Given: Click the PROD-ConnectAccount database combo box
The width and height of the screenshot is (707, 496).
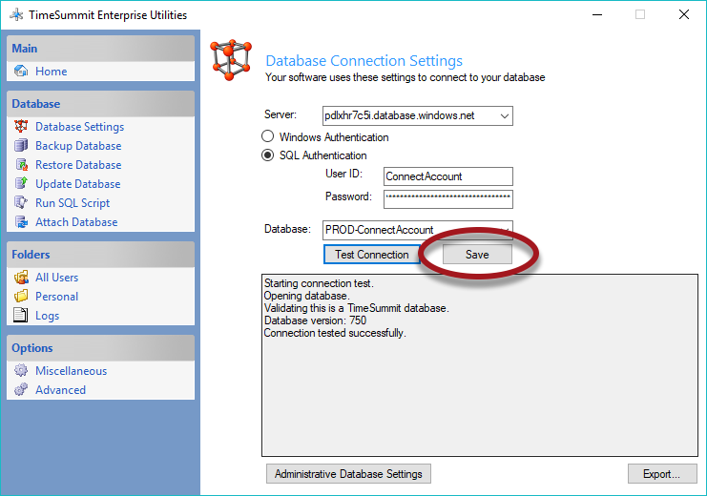Looking at the screenshot, I should [x=418, y=230].
